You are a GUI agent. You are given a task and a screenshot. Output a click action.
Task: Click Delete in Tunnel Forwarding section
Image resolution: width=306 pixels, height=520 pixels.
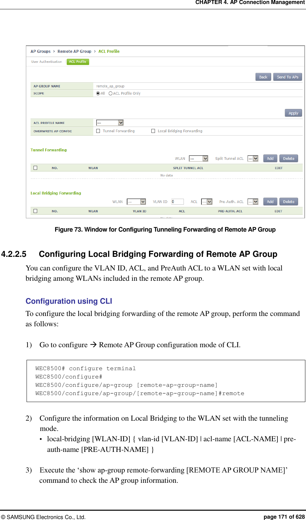288,158
